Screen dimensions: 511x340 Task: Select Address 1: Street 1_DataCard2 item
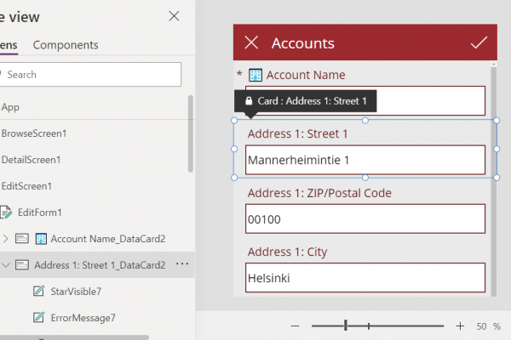(100, 265)
